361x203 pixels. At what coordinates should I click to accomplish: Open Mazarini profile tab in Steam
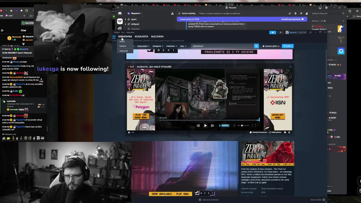[157, 36]
